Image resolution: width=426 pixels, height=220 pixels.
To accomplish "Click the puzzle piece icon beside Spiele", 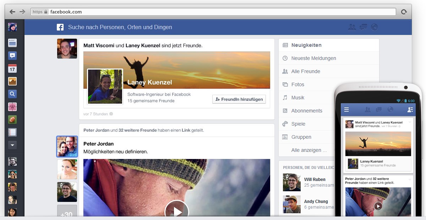I will tap(285, 124).
